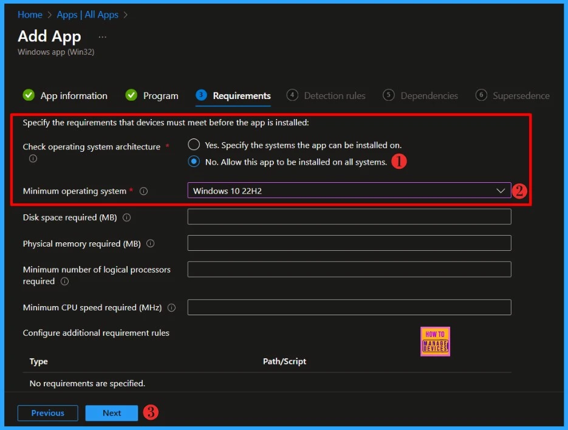Select Yes, specify the systems radio button
The width and height of the screenshot is (568, 430).
coord(194,145)
